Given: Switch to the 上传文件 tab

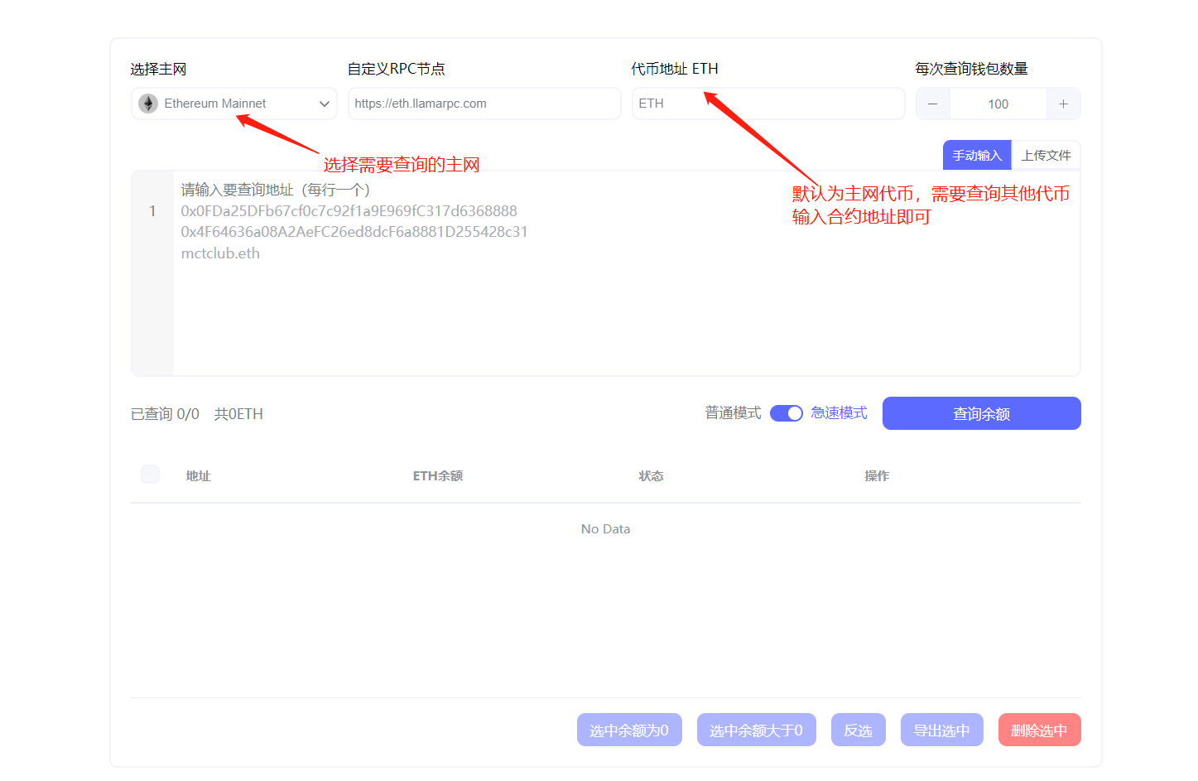Looking at the screenshot, I should tap(1046, 155).
